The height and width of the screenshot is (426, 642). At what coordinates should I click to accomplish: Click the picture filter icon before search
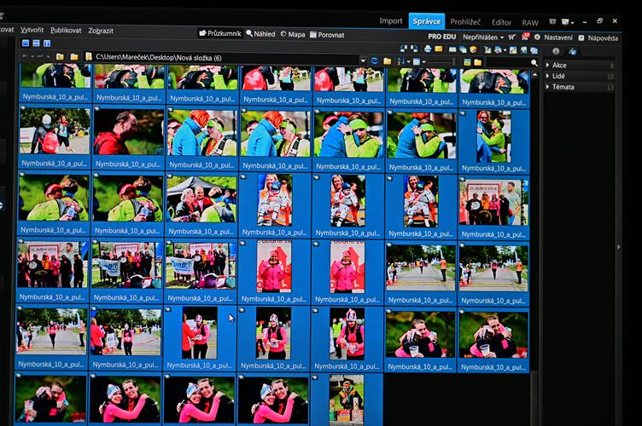[467, 62]
